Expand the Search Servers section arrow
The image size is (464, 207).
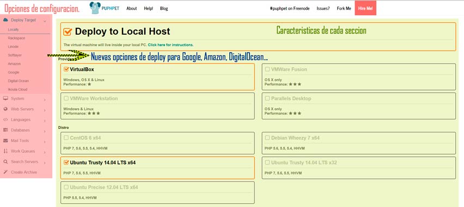(x=45, y=162)
